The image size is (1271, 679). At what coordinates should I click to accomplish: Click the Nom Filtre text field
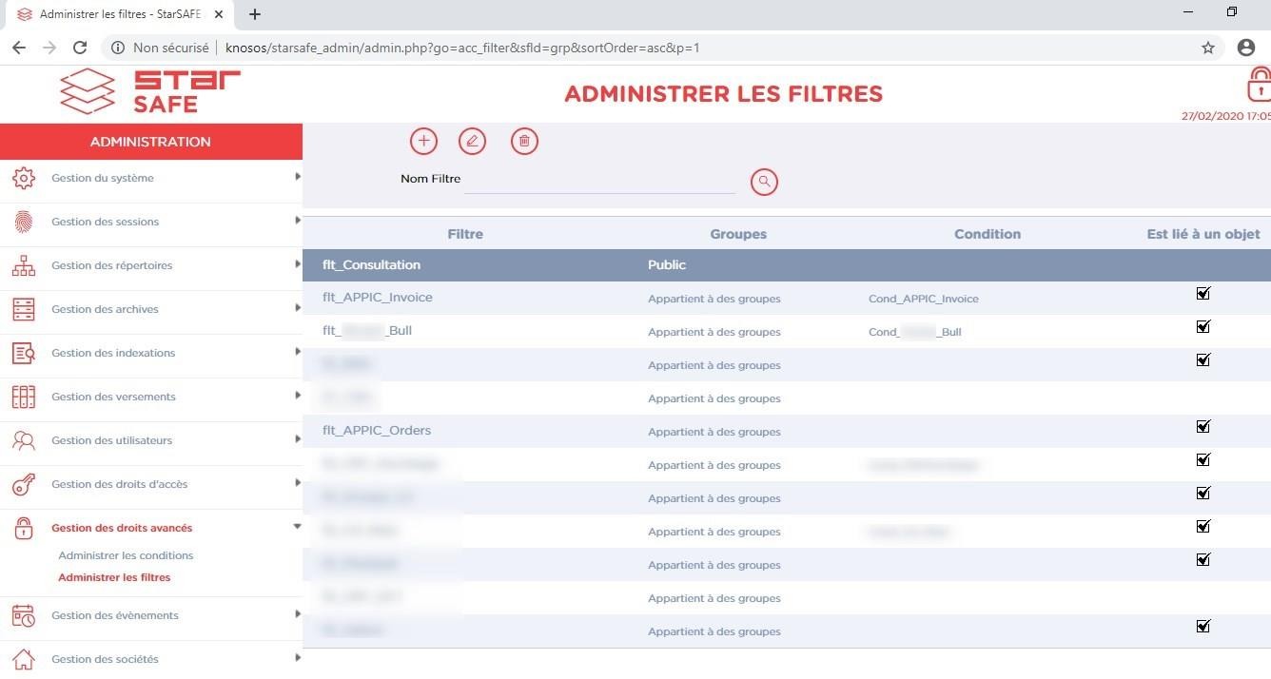click(599, 181)
